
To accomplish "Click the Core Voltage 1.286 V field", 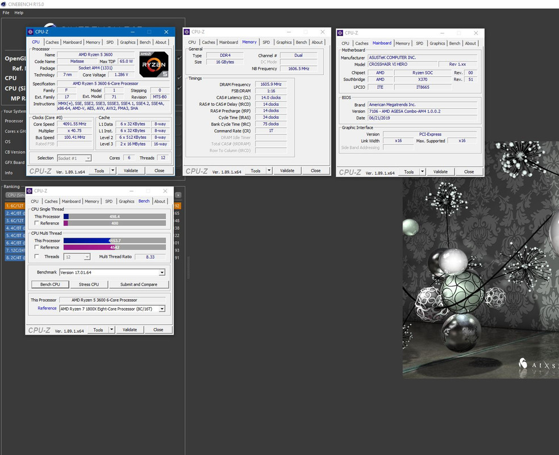I will (x=122, y=75).
